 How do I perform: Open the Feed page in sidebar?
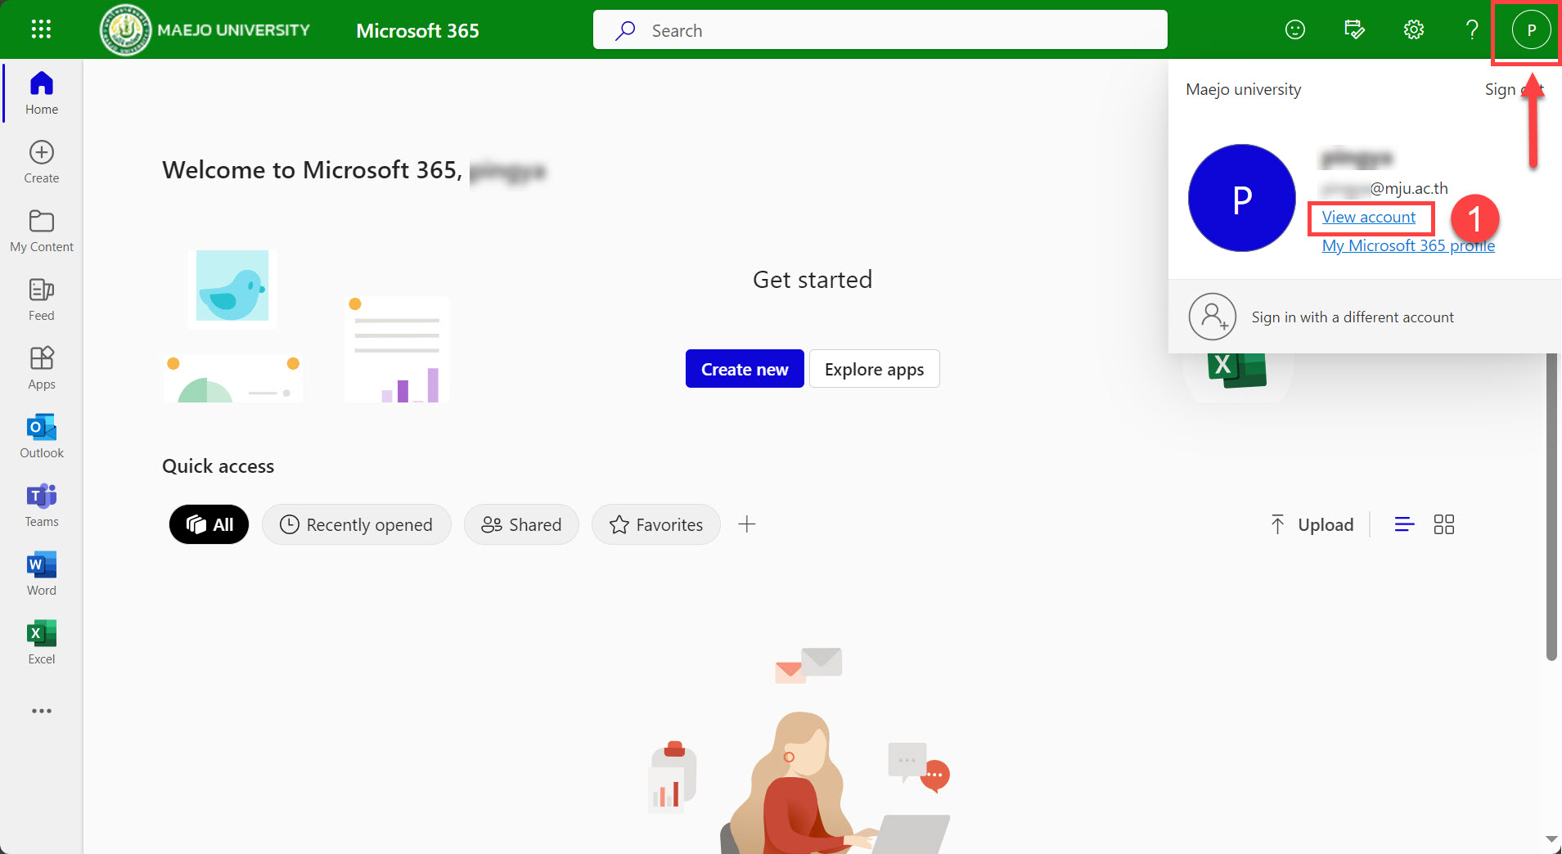click(x=42, y=299)
